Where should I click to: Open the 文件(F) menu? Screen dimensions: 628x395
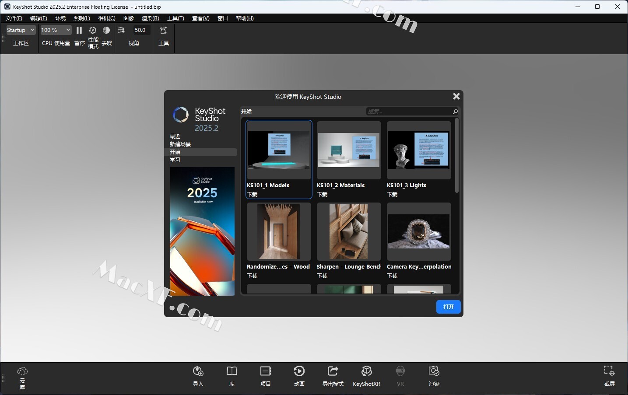pyautogui.click(x=14, y=18)
